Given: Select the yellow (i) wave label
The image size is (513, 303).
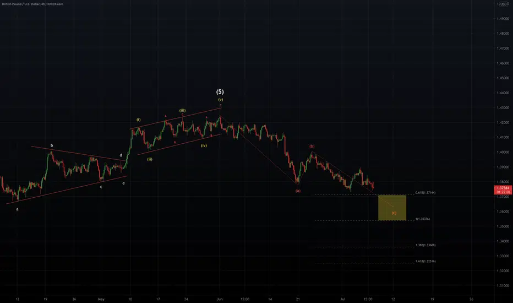Looking at the screenshot, I should [x=138, y=120].
